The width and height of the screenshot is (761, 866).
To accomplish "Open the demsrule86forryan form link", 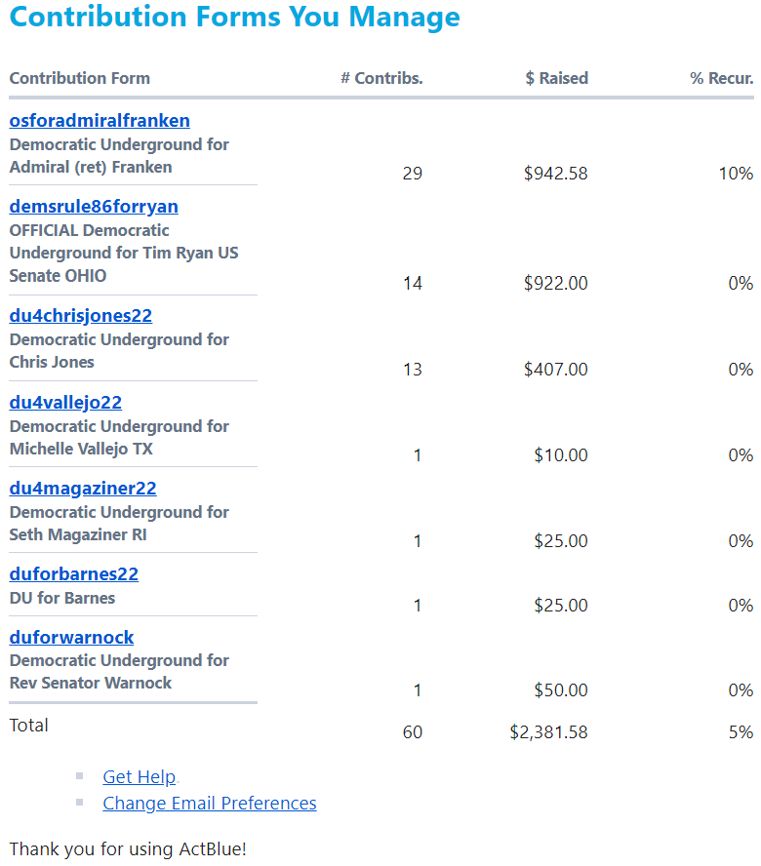I will coord(94,207).
